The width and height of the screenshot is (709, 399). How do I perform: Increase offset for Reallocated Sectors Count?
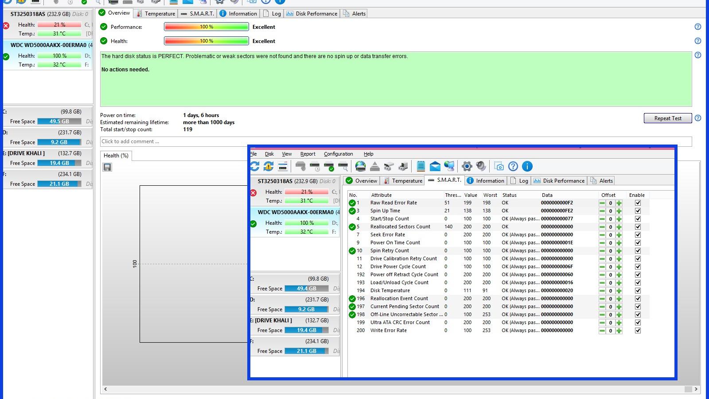tap(619, 227)
